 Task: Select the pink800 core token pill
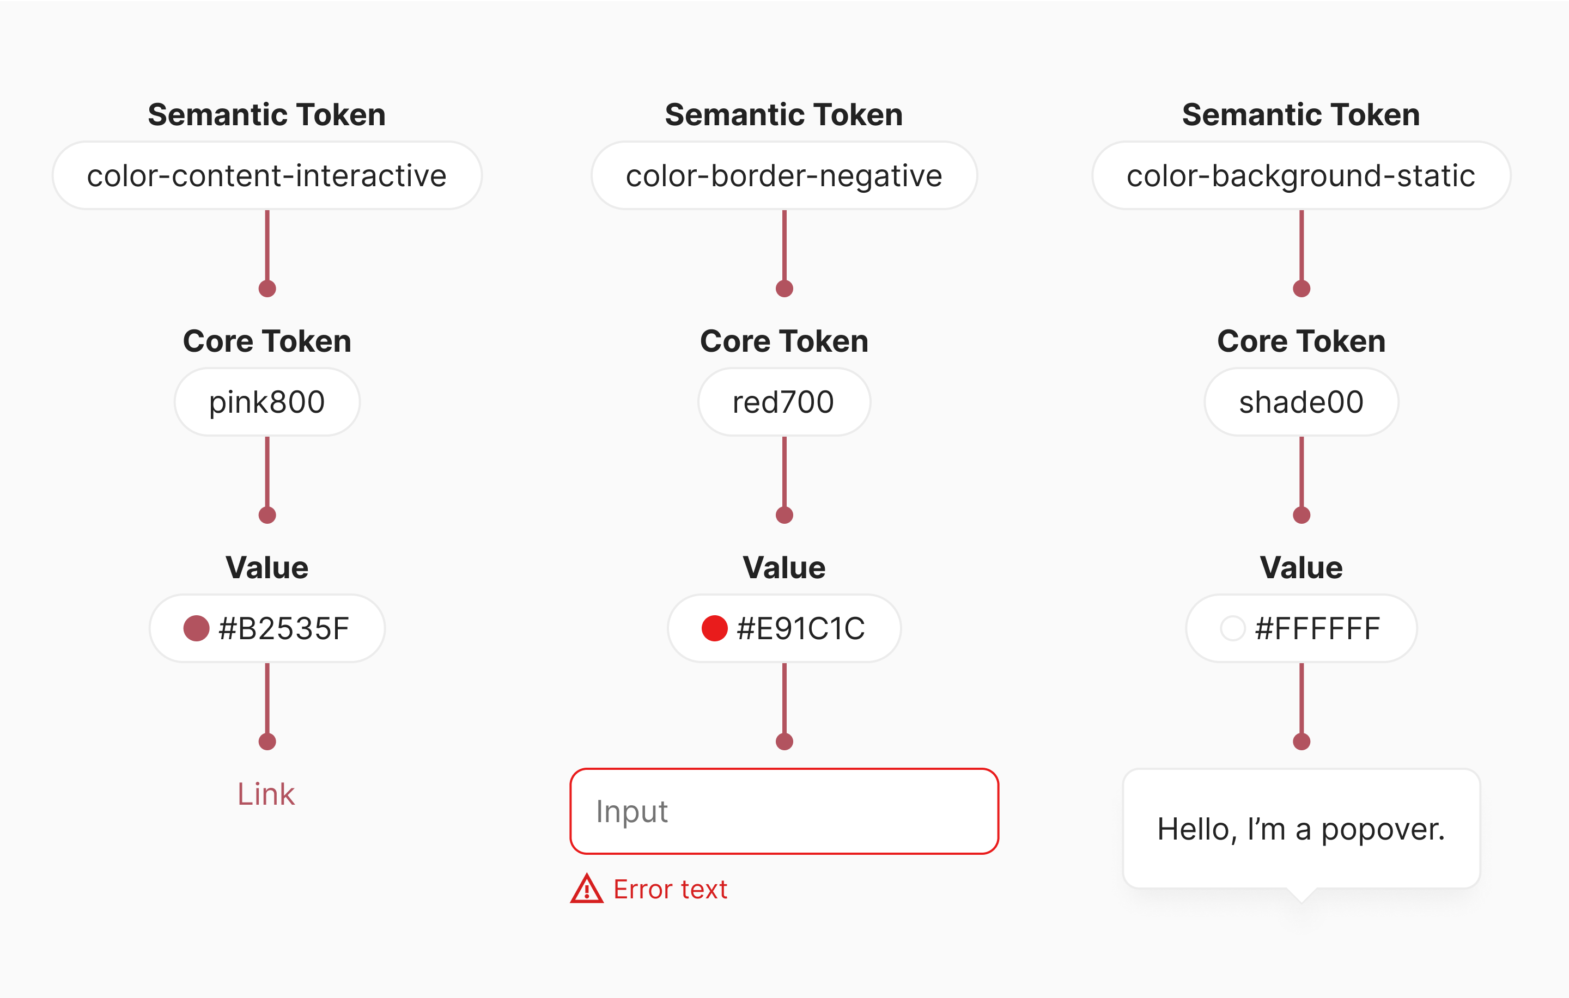click(x=266, y=402)
